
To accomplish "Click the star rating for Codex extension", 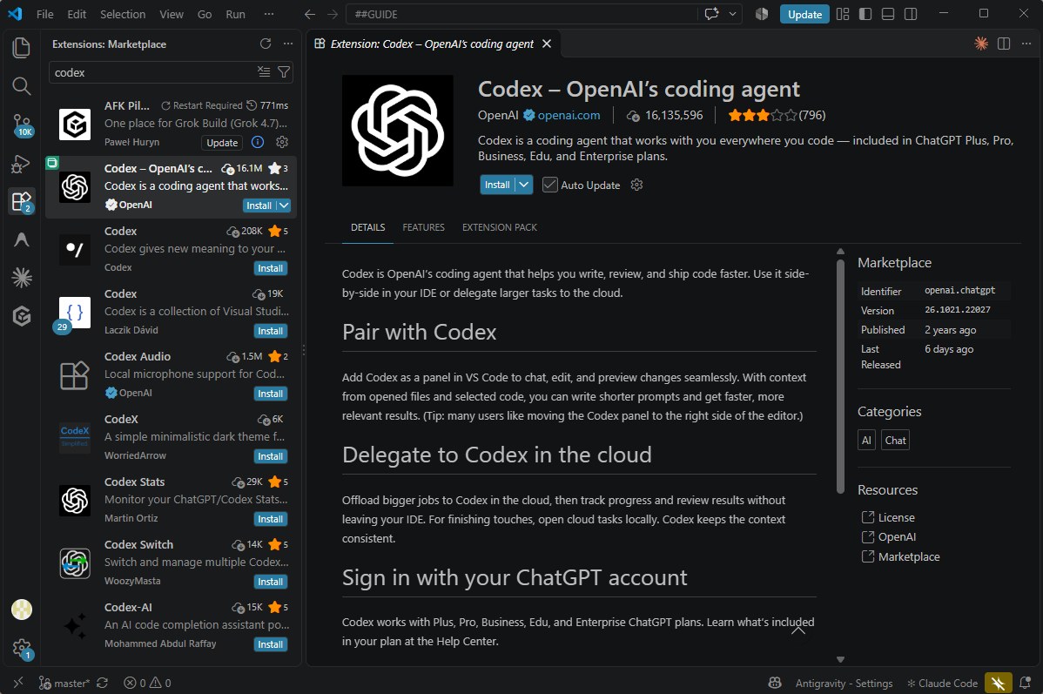I will point(777,115).
